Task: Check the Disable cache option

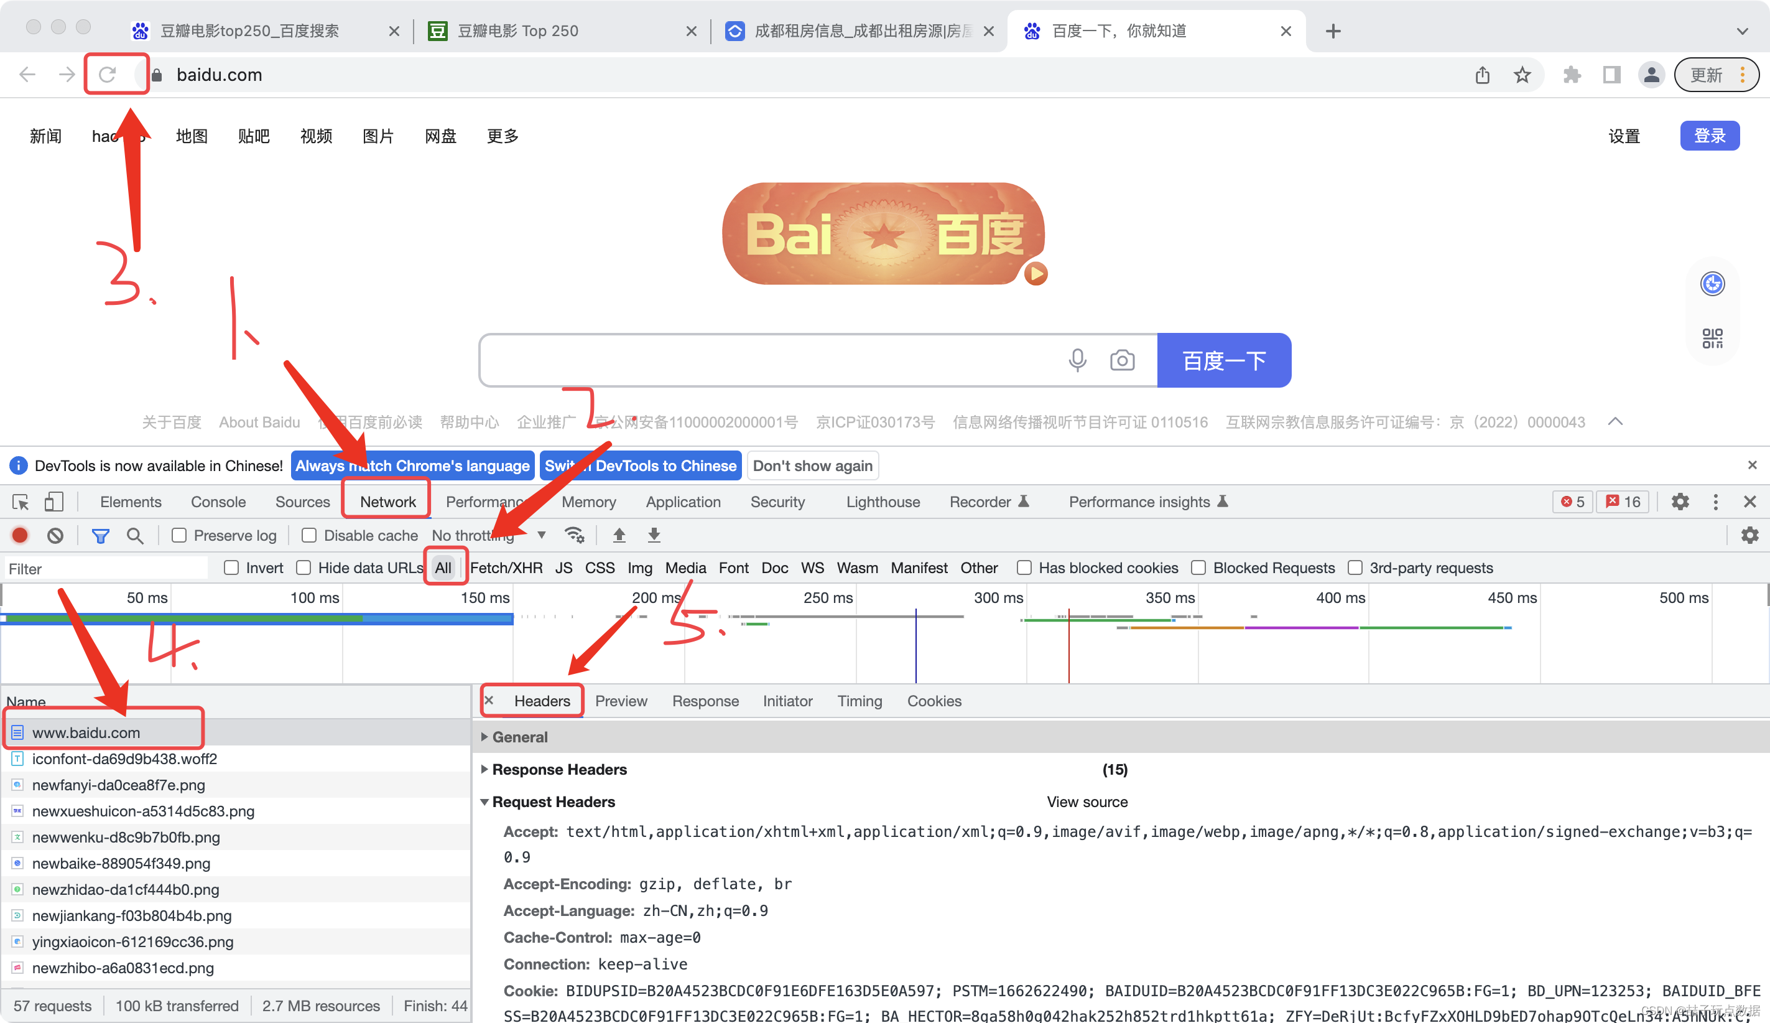Action: coord(309,535)
